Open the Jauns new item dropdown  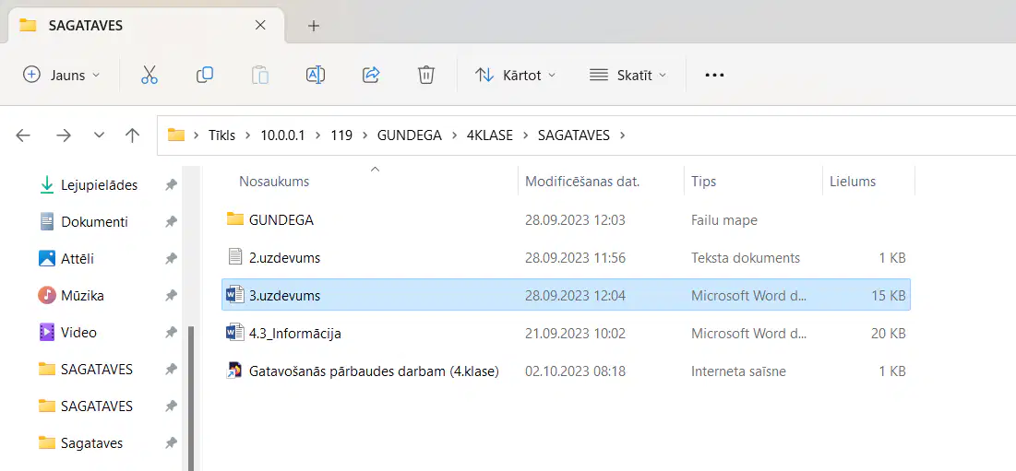(x=62, y=75)
